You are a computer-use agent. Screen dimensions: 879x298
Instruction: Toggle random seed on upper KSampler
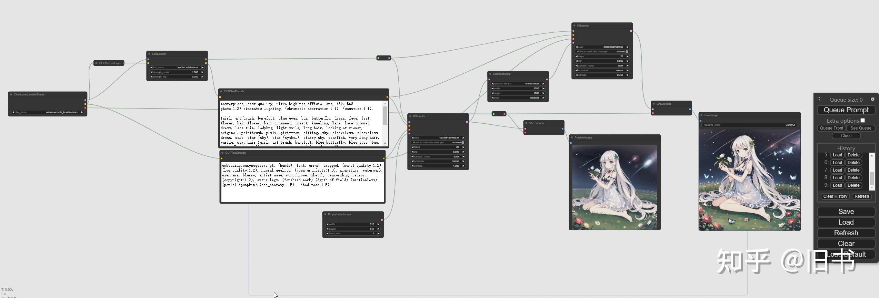point(602,52)
